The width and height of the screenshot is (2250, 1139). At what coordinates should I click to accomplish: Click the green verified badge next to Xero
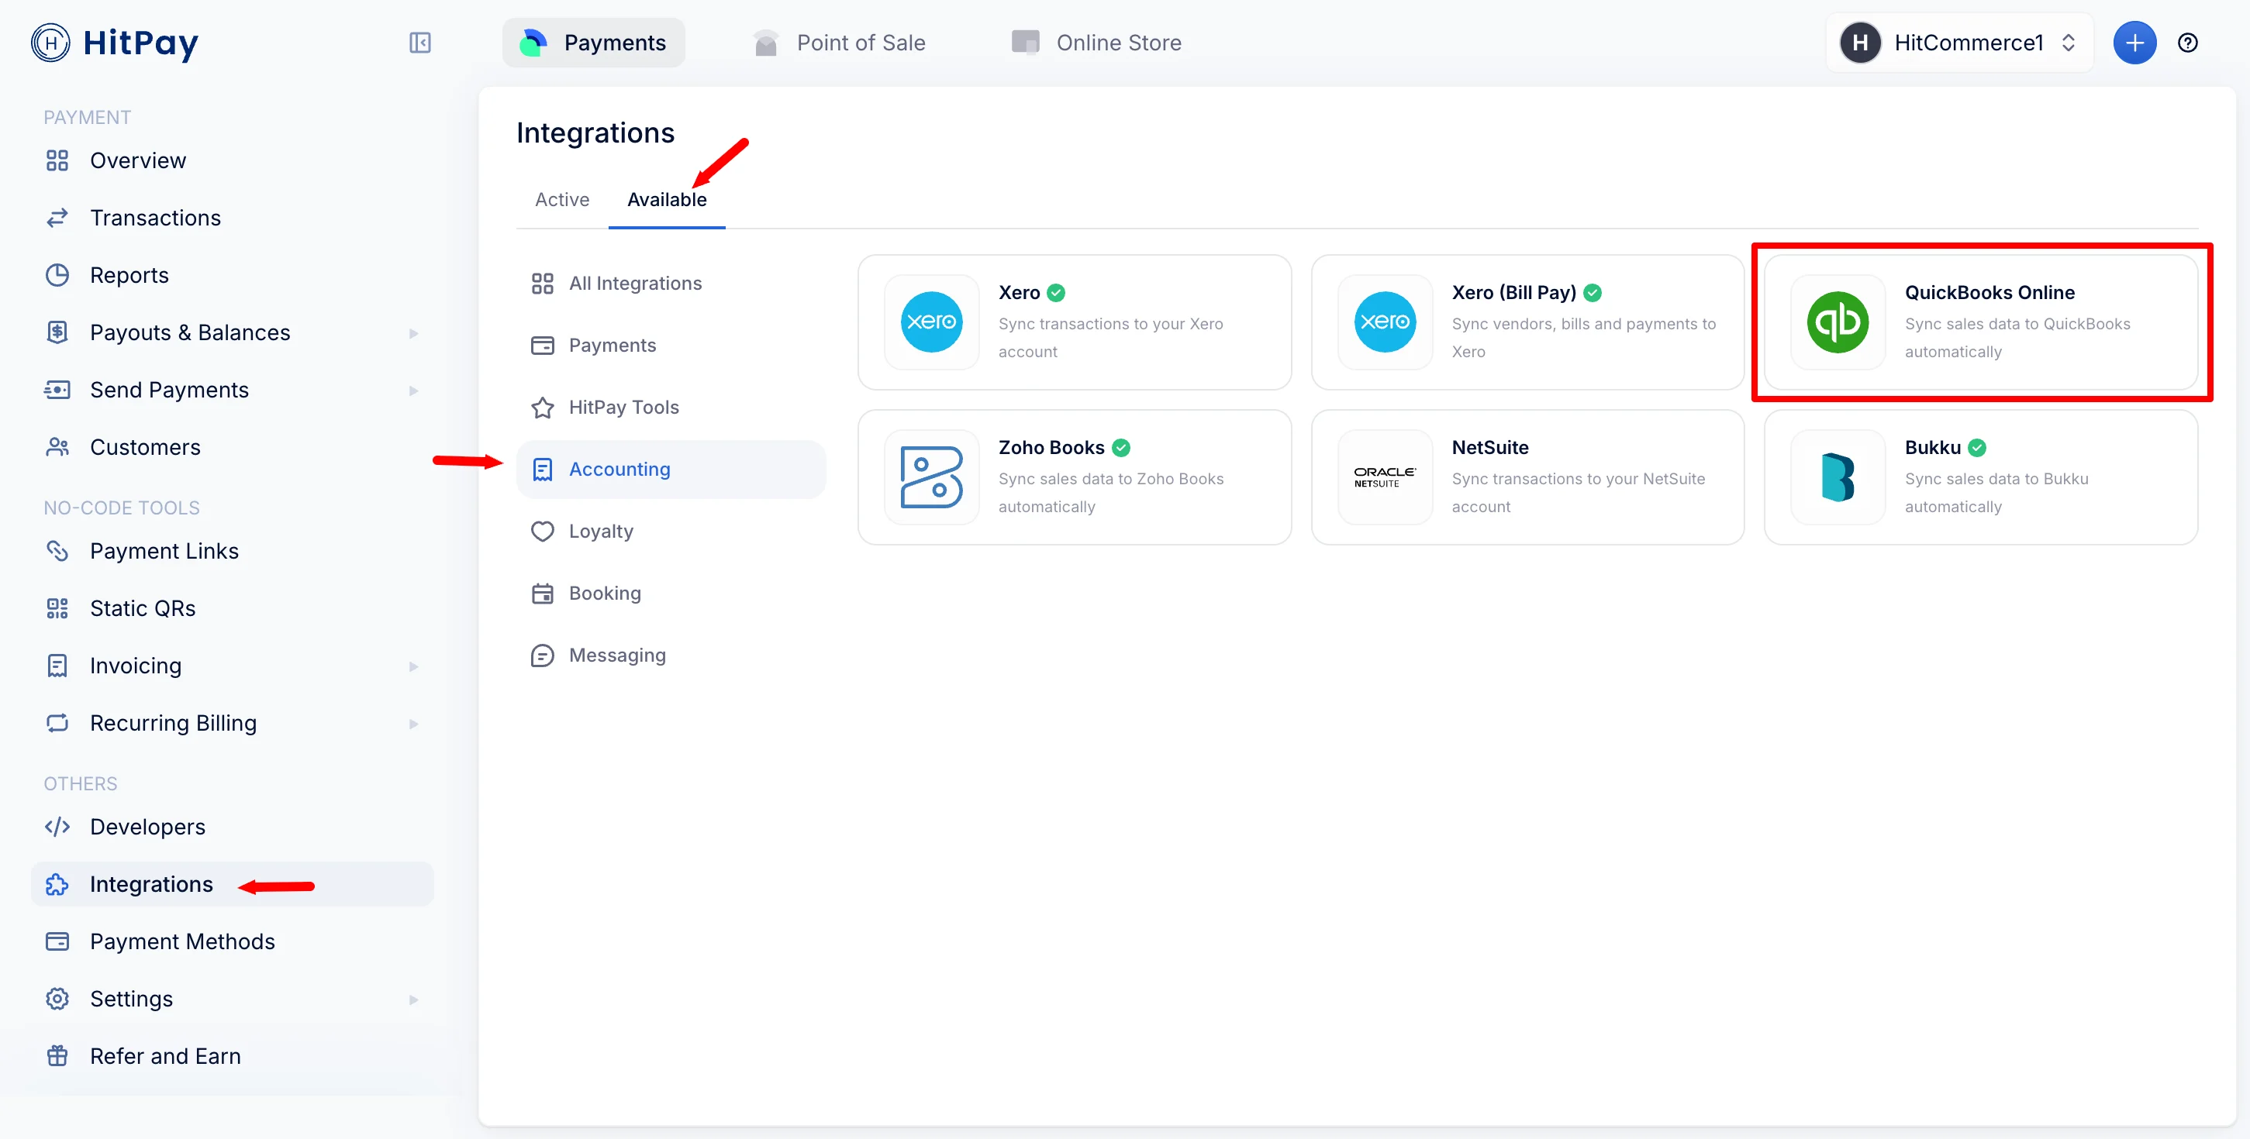(x=1056, y=293)
